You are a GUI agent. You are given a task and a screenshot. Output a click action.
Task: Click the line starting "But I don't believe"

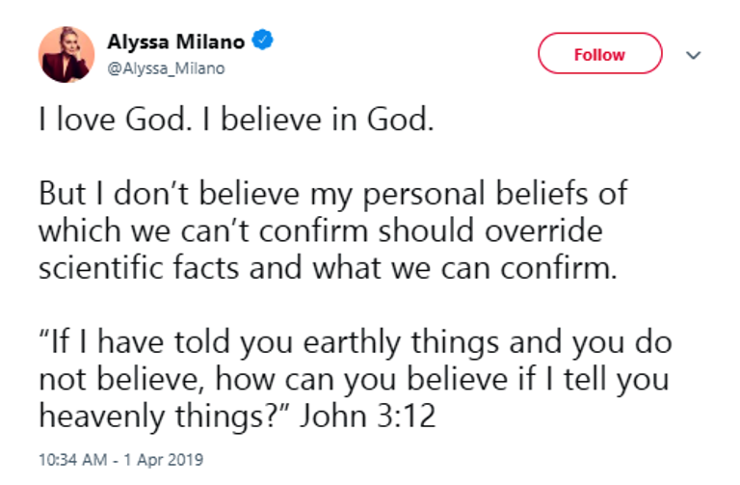pyautogui.click(x=332, y=195)
